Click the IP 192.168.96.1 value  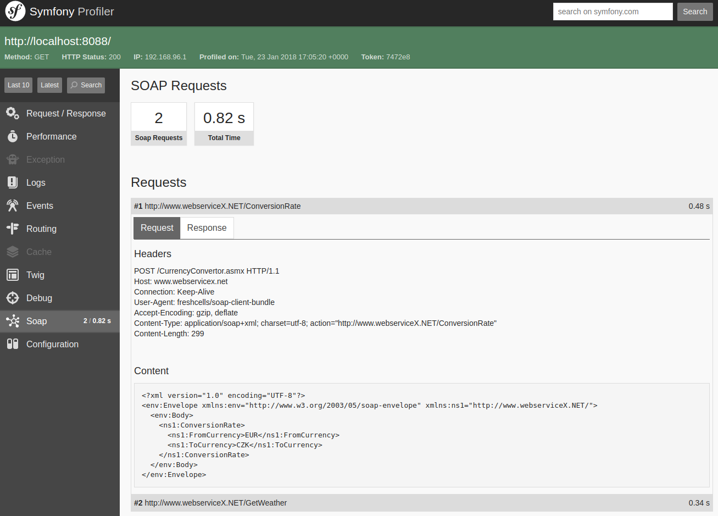(165, 57)
